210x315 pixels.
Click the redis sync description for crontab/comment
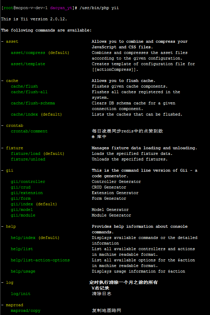point(127,134)
